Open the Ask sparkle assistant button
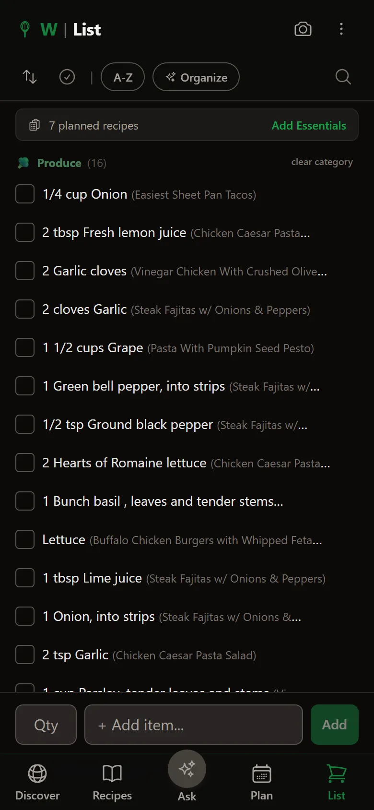Image resolution: width=374 pixels, height=810 pixels. [187, 769]
